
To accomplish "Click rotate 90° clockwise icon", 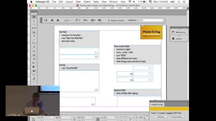I will (x=121, y=117).
